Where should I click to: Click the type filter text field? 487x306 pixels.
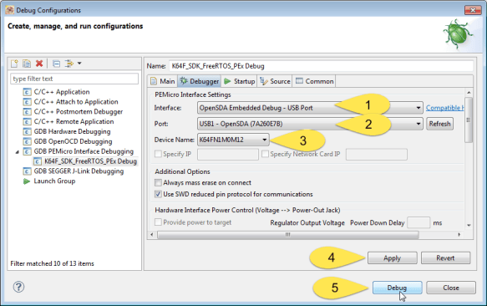coord(74,79)
